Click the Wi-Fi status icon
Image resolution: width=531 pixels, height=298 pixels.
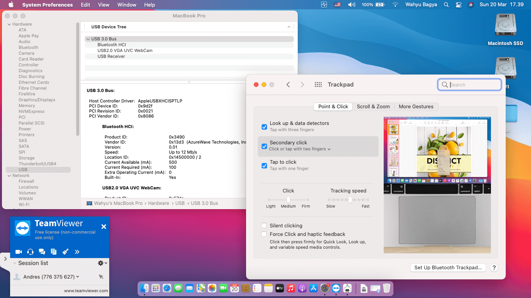pos(395,5)
